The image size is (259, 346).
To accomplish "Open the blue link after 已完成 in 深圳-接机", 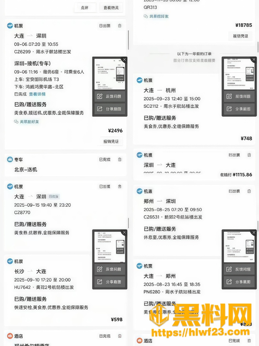I will 37,94.
